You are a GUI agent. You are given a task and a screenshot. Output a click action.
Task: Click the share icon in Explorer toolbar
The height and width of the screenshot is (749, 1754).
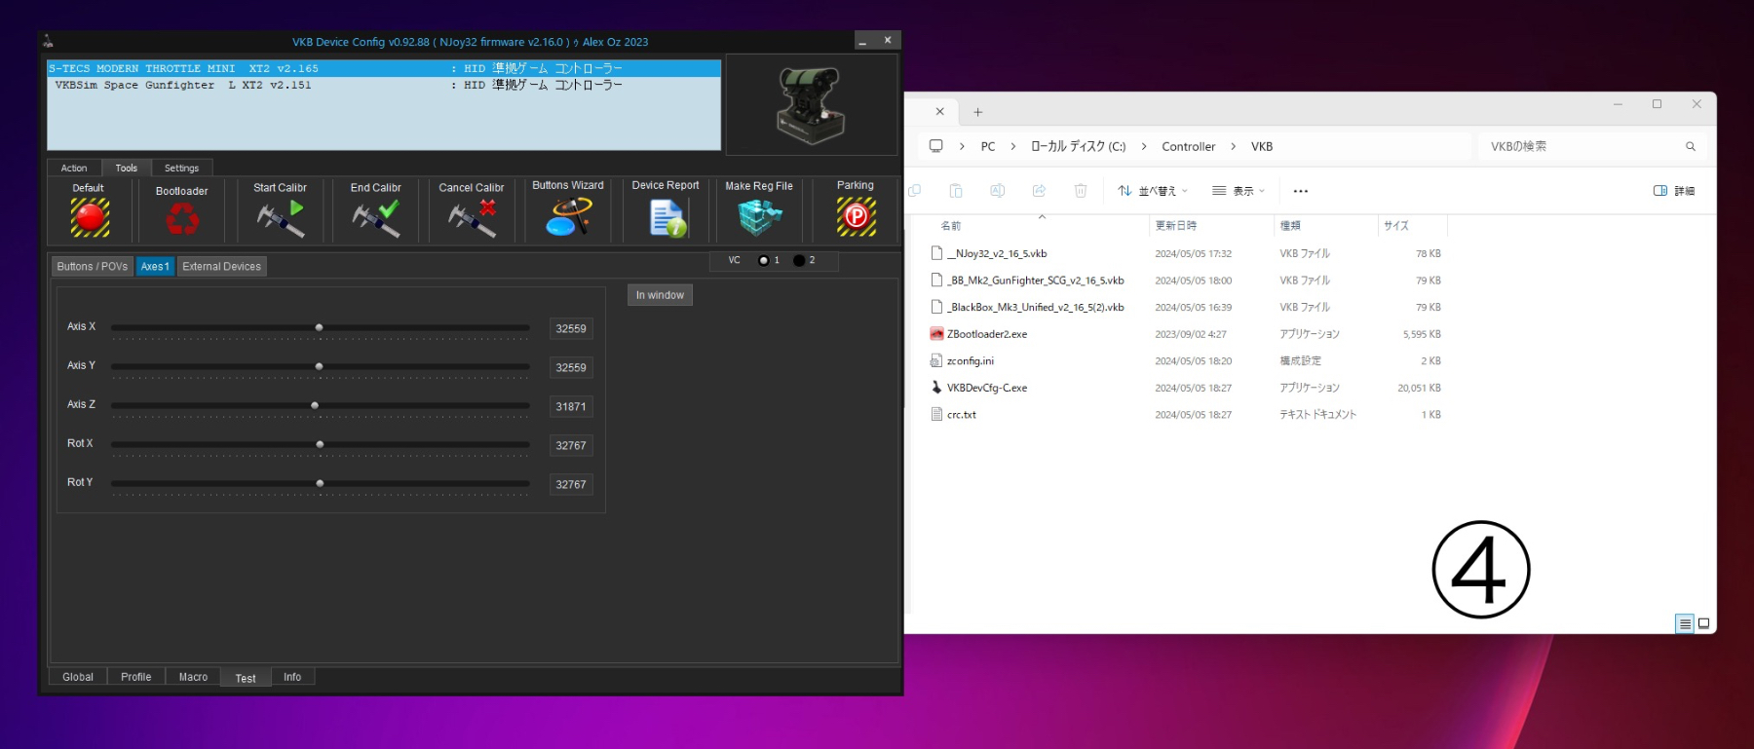(x=1039, y=191)
